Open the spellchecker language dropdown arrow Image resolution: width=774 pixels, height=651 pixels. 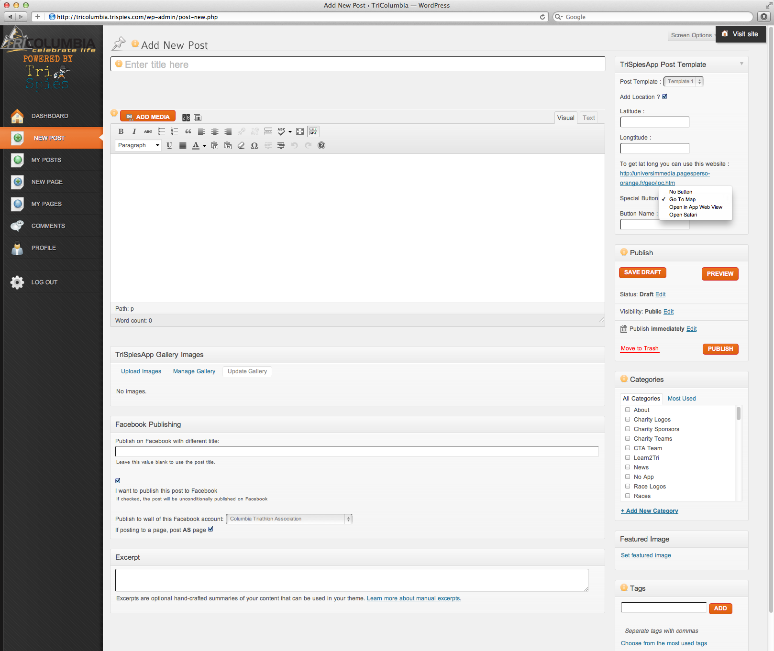tap(290, 132)
